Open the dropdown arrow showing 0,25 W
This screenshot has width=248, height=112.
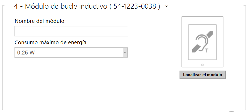(x=125, y=52)
